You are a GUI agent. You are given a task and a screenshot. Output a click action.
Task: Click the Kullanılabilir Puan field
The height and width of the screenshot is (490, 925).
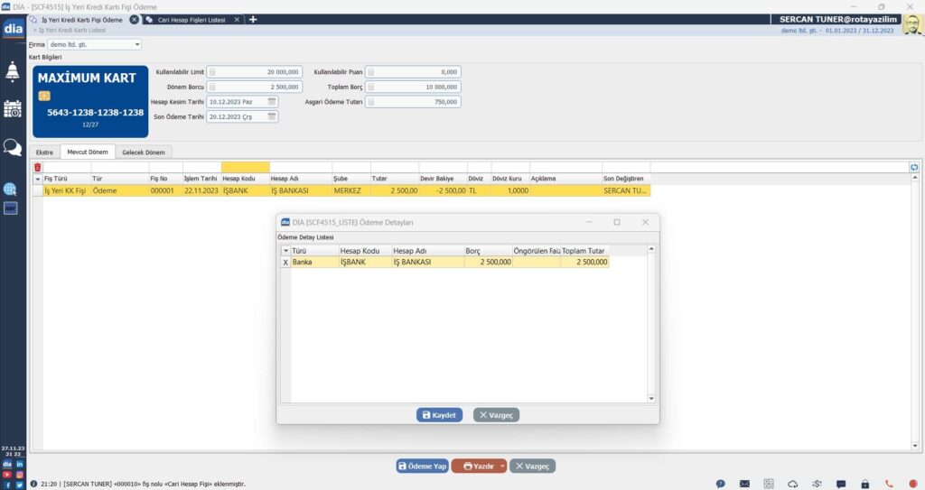coord(413,72)
